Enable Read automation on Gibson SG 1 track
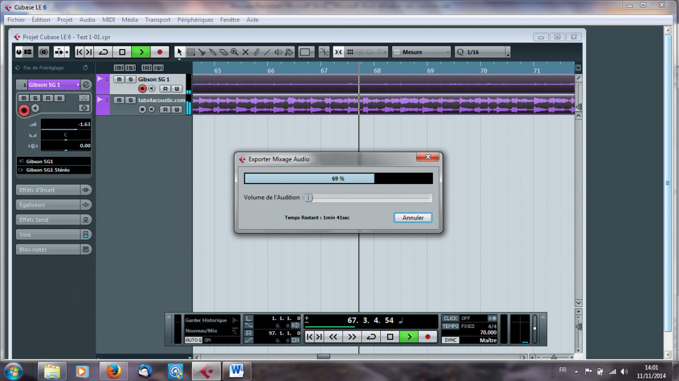This screenshot has width=679, height=381. (165, 89)
